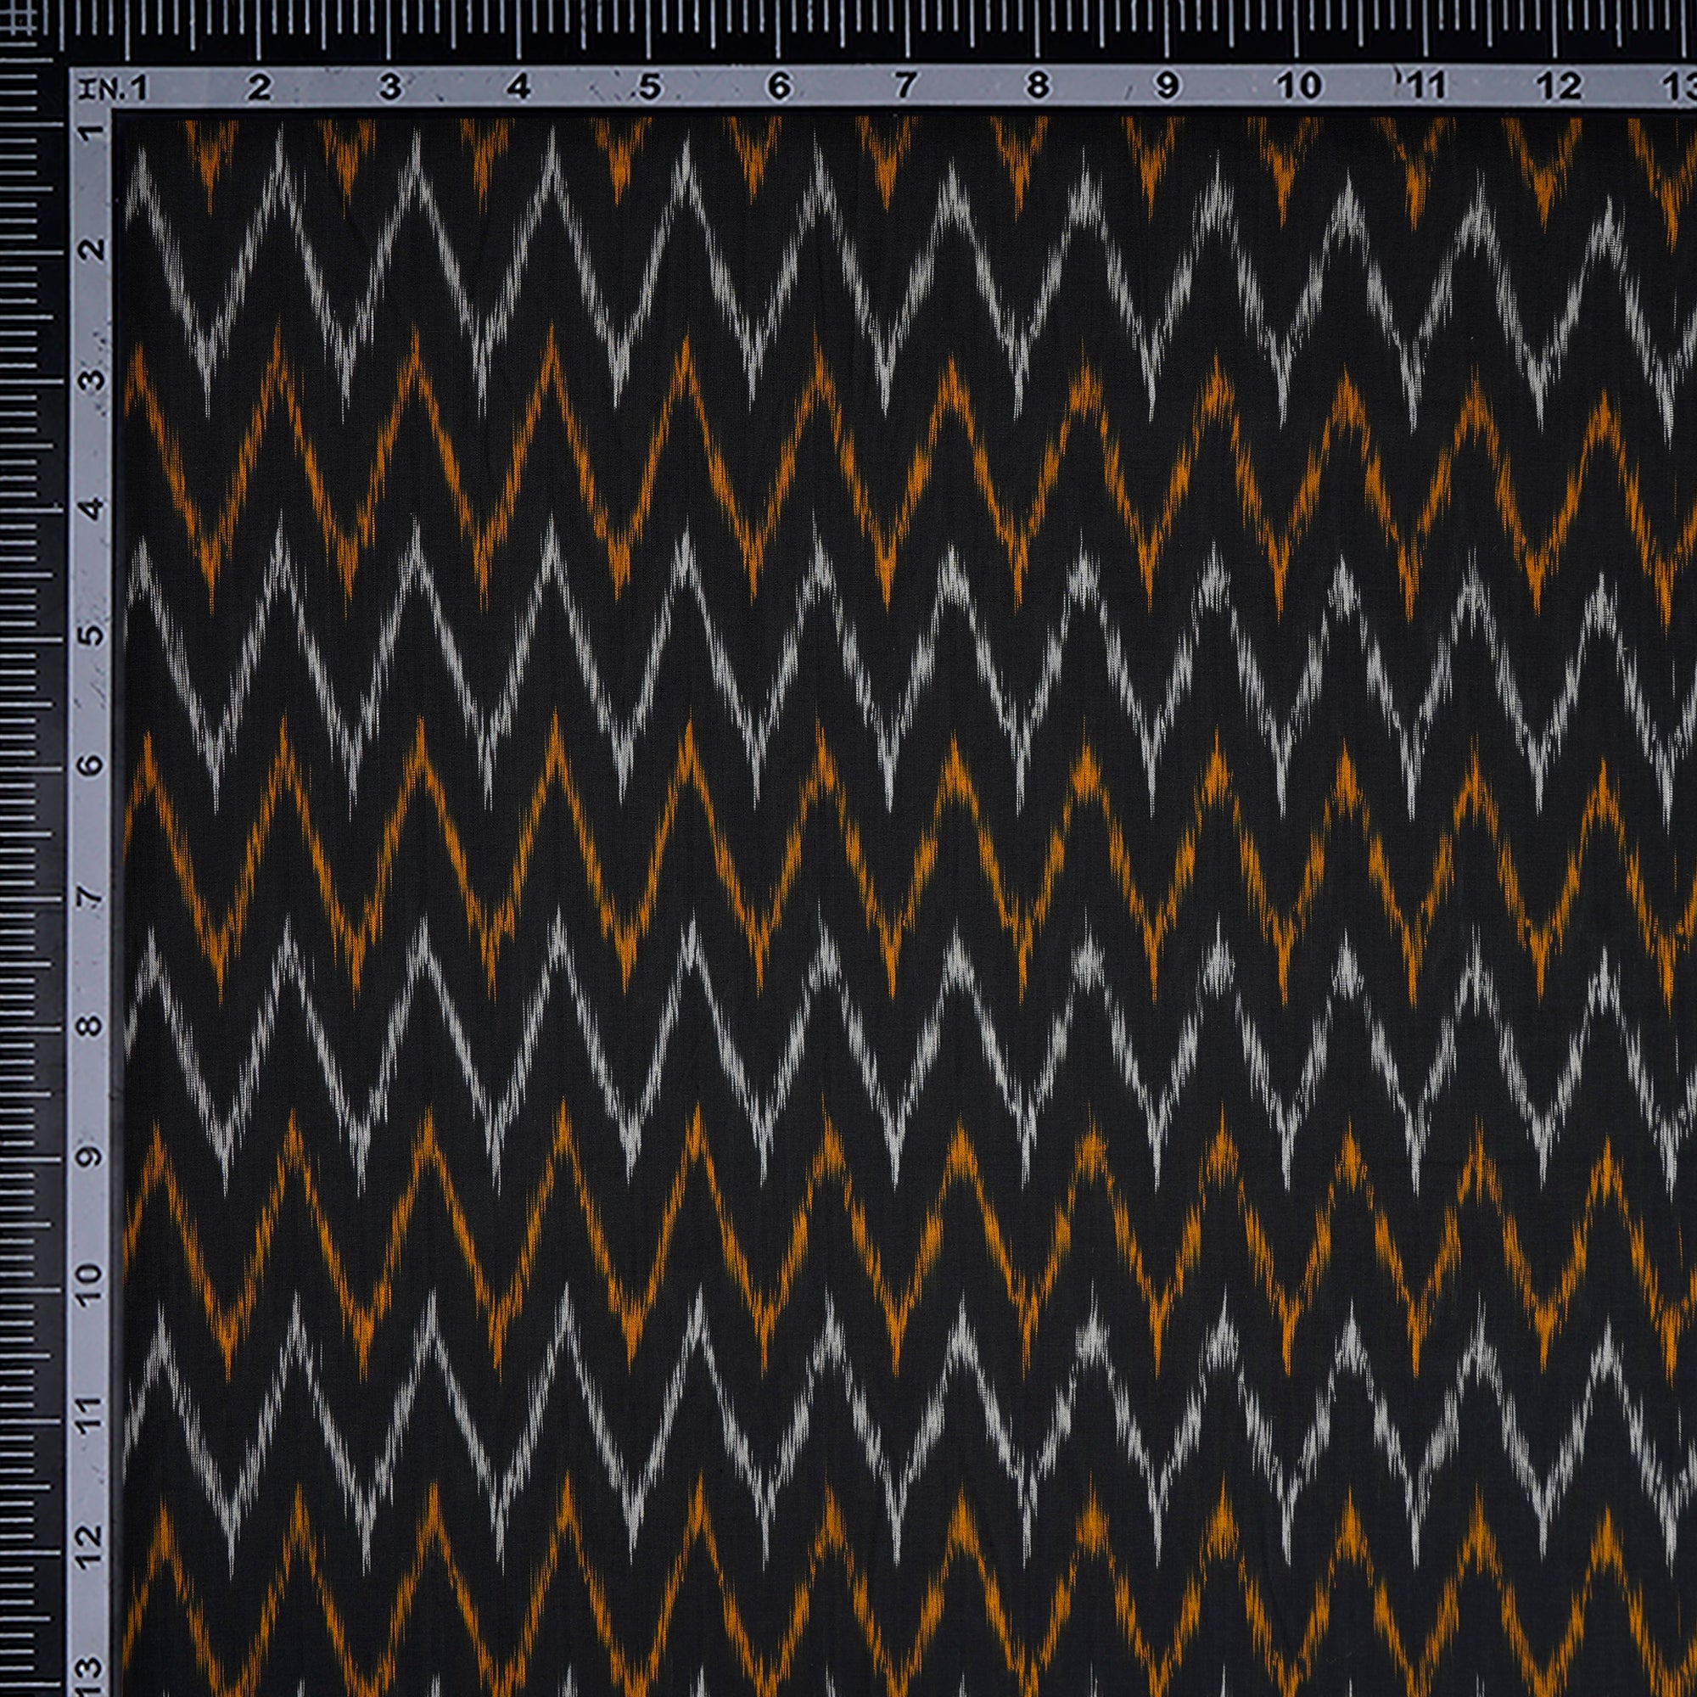This screenshot has width=1697, height=1697.
Task: Click number 8 on the horizontal ruler
Action: pos(1039,86)
